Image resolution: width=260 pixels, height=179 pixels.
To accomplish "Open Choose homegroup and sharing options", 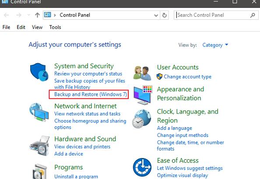I will coord(90,124).
